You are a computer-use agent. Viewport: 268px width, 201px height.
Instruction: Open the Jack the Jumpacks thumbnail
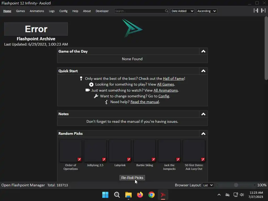169,151
